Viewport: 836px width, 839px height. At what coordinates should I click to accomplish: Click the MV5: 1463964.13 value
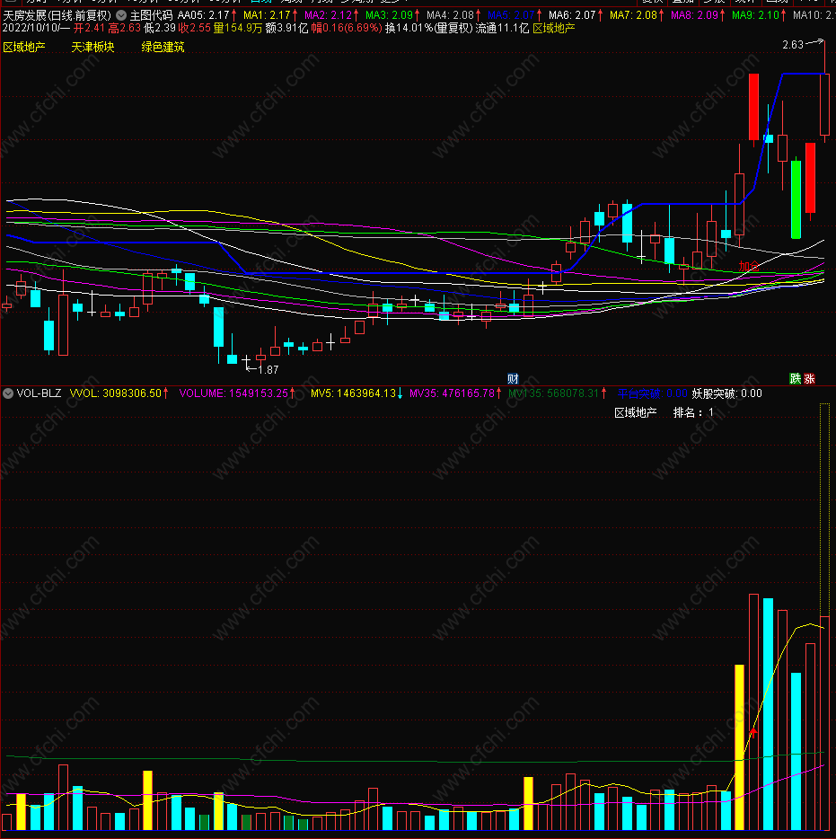point(353,393)
